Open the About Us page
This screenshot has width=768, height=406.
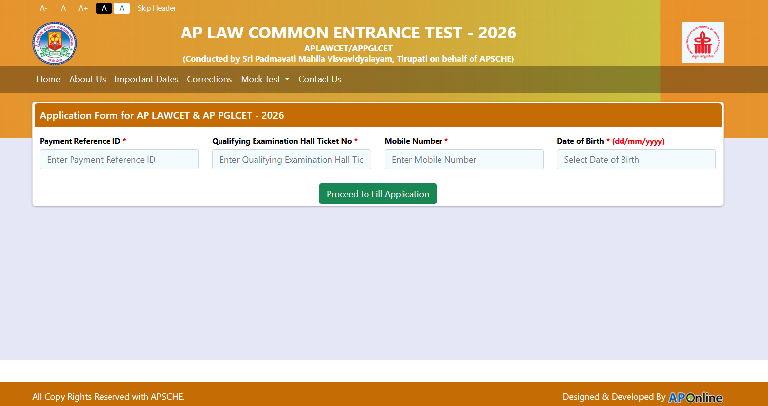click(87, 79)
